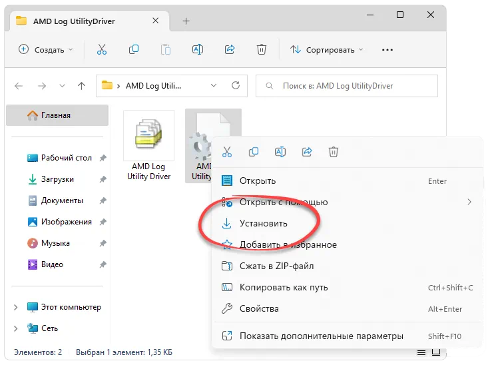Screen dimensions: 490x365
Task: Choose Показать дополнительные параметры
Action: click(348, 336)
